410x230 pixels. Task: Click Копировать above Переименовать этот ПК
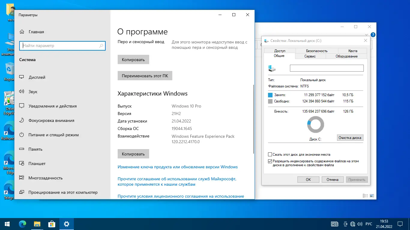(x=133, y=60)
